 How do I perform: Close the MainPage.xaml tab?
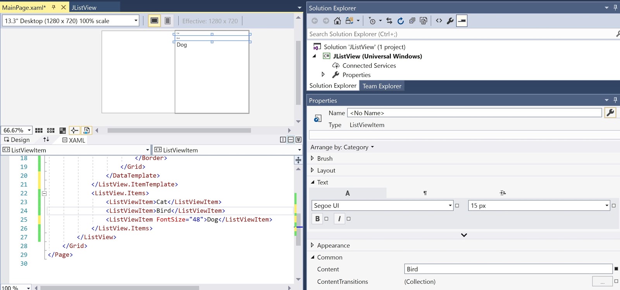click(64, 7)
